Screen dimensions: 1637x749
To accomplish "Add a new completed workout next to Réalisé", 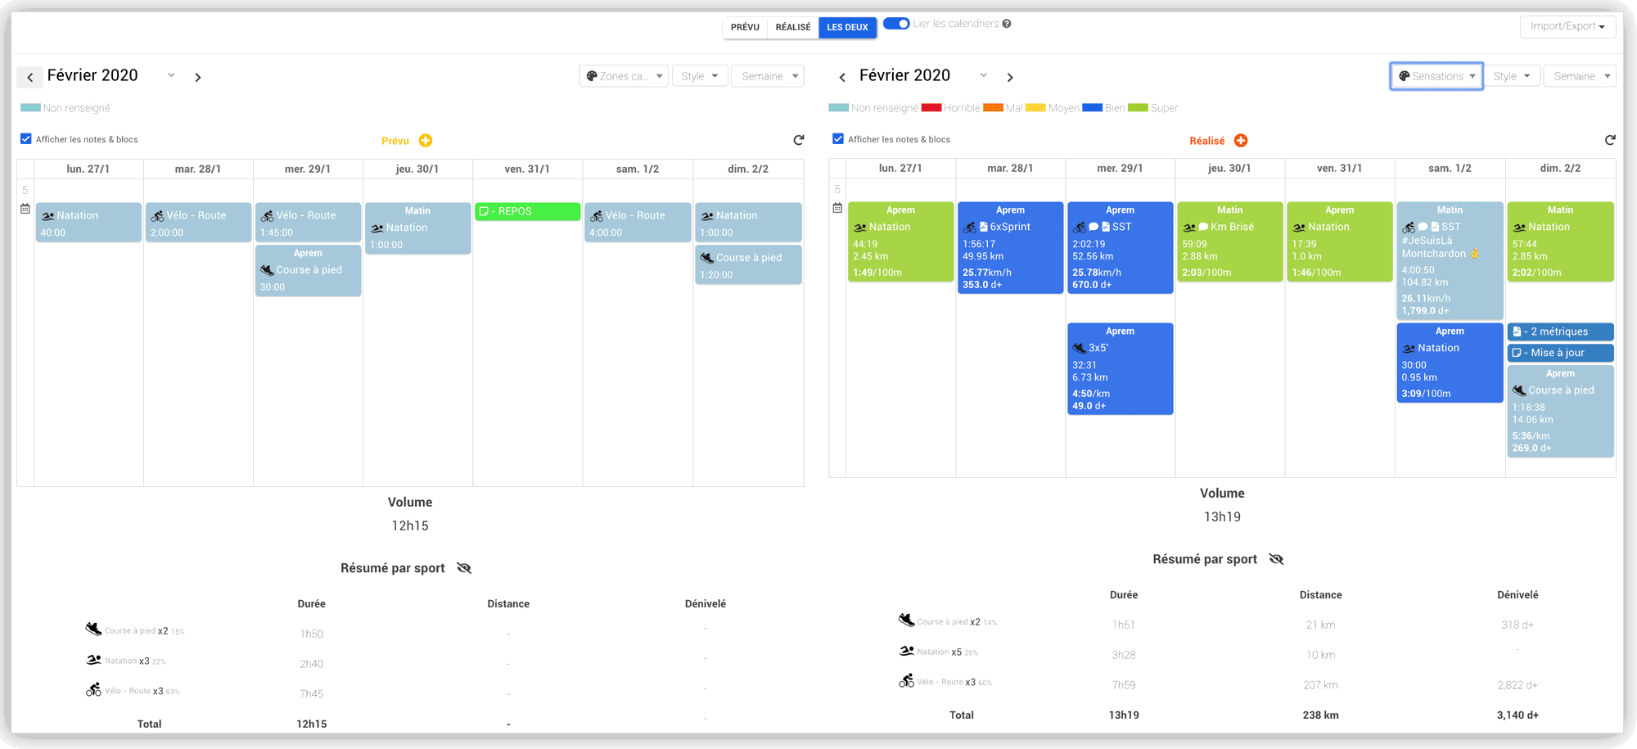I will pyautogui.click(x=1242, y=140).
